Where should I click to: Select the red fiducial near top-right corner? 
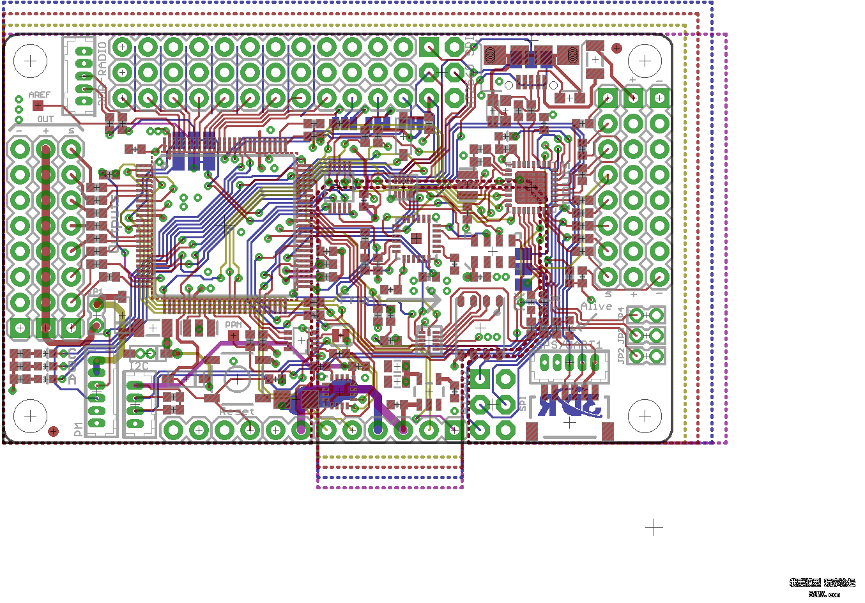point(616,48)
